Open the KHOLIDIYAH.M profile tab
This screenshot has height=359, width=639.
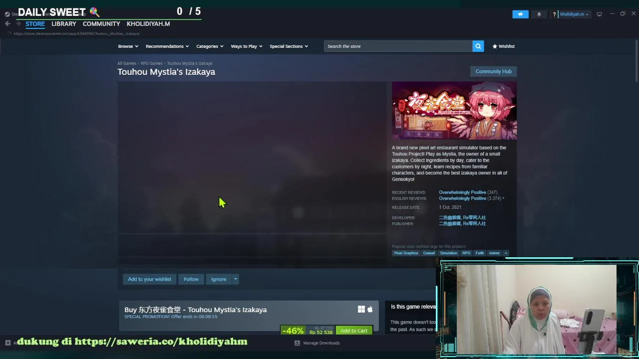click(x=148, y=23)
